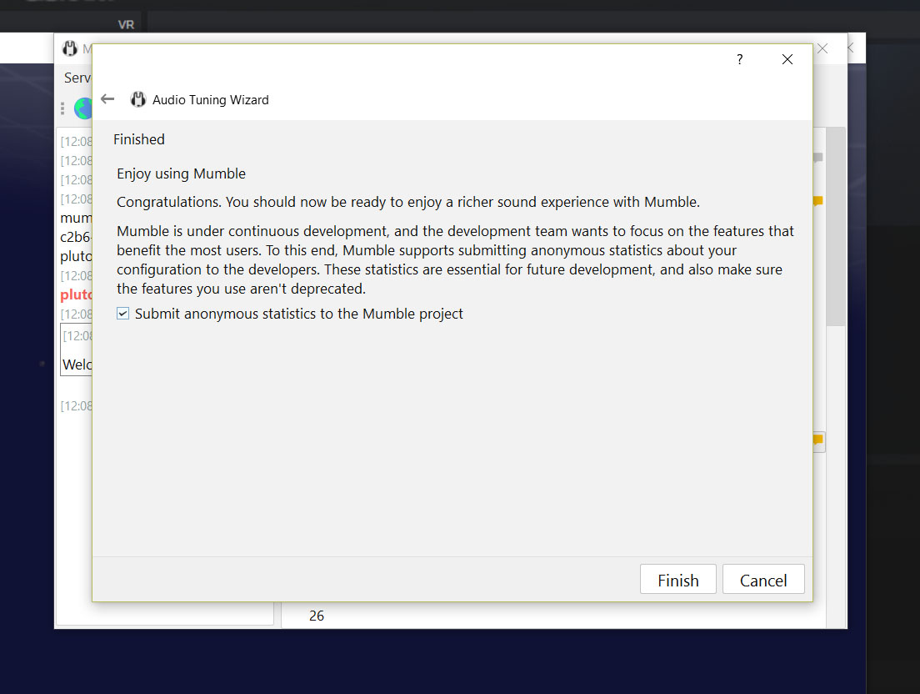The width and height of the screenshot is (920, 694).
Task: Click the globe connect icon in Mumble window
Action: [84, 108]
